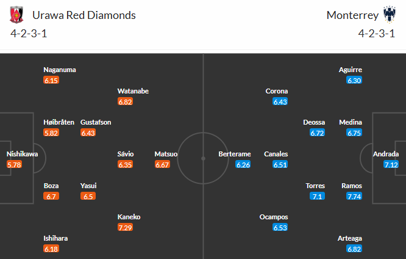Click on player Ocampos
406x259 pixels.
tap(274, 217)
